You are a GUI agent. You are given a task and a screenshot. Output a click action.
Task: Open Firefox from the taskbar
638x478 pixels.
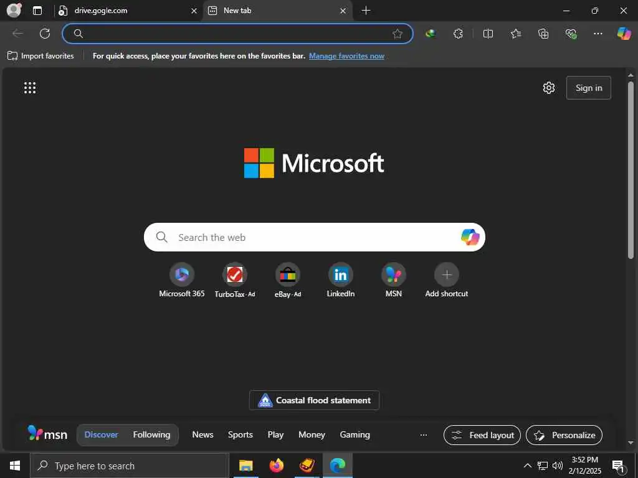coord(276,466)
